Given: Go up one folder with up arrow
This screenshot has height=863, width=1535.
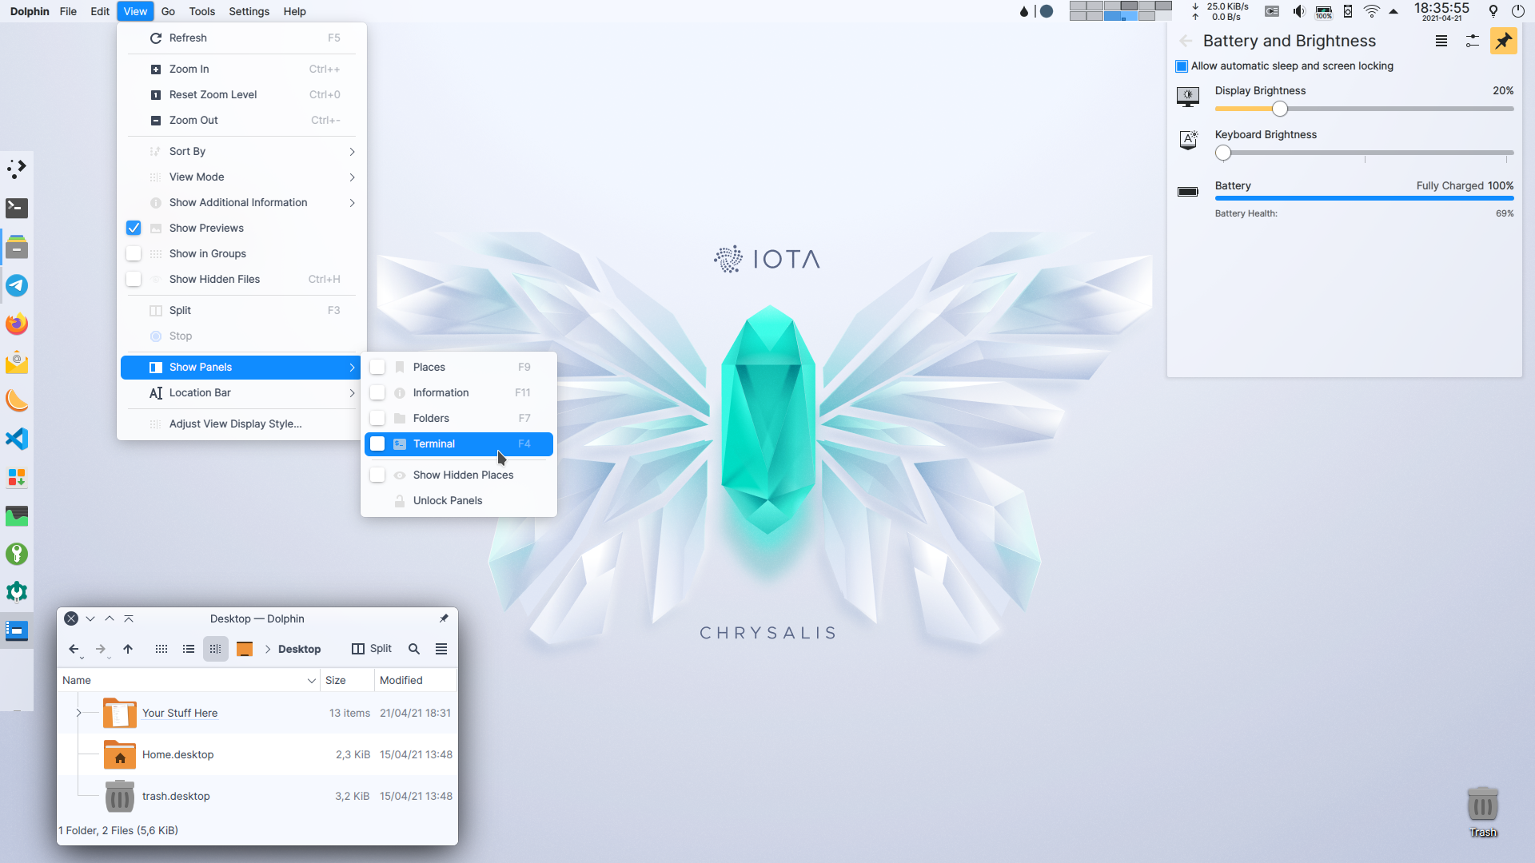Looking at the screenshot, I should pos(128,649).
